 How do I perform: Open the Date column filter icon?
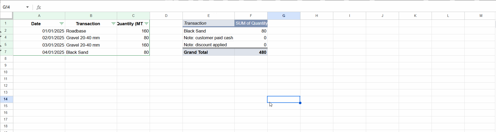tap(62, 24)
